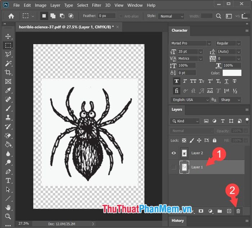
Task: Open the Filter menu
Action: tap(96, 5)
